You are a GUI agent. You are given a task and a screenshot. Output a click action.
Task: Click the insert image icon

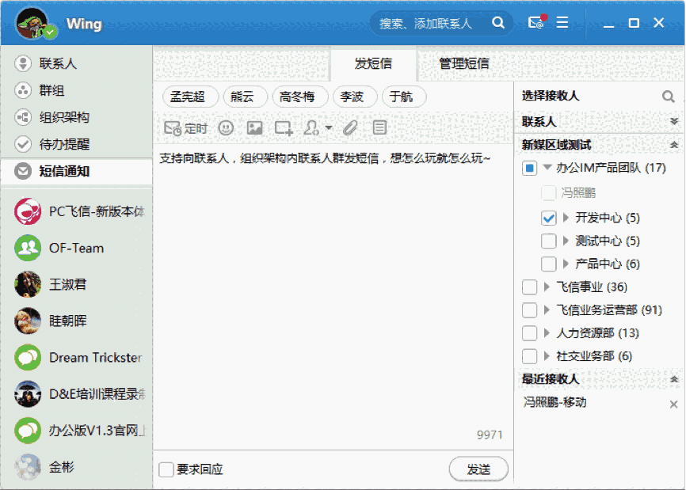[x=254, y=127]
